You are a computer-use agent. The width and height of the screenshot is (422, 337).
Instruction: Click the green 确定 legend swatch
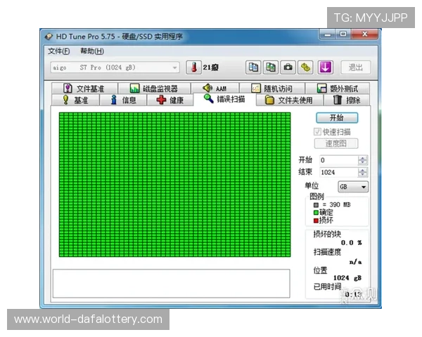tap(316, 213)
